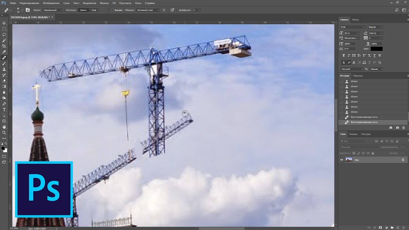This screenshot has width=409, height=230.
Task: Toggle Underline text style
Action: point(375,56)
